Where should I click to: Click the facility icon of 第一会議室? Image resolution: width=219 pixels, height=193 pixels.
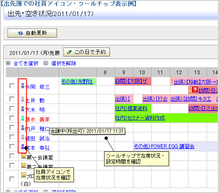[x=24, y=156]
